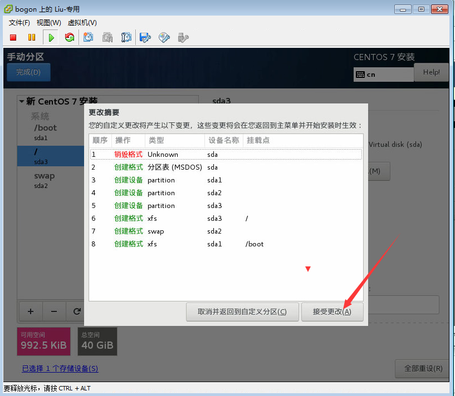The width and height of the screenshot is (455, 396).
Task: Click the Revert to Snapshot toolbar icon
Action: 107,37
